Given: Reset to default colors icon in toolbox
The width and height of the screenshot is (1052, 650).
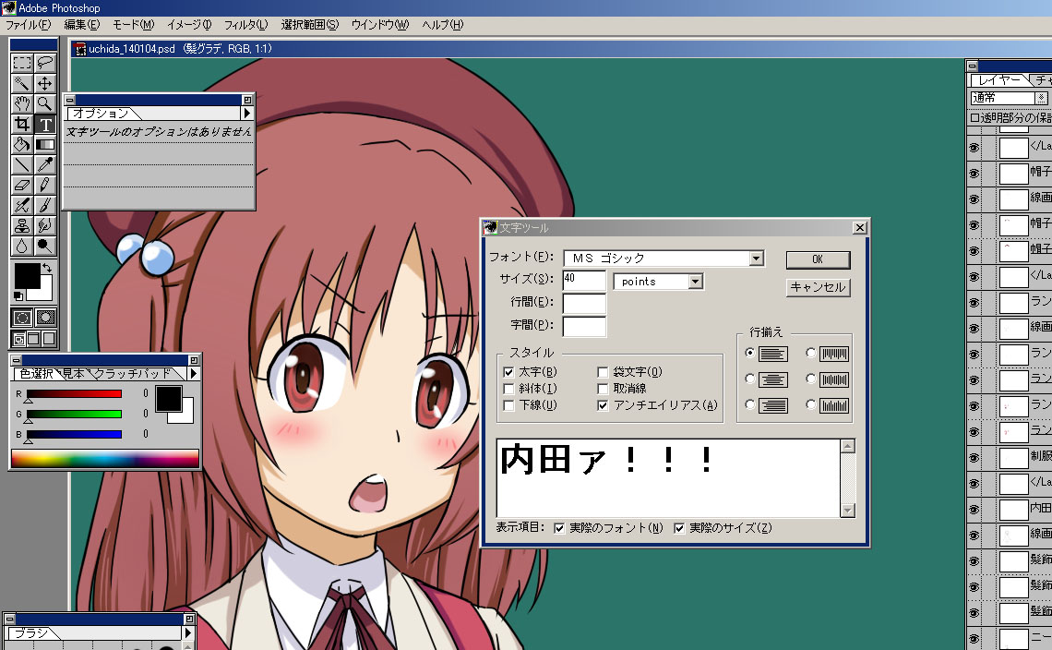Looking at the screenshot, I should (18, 296).
